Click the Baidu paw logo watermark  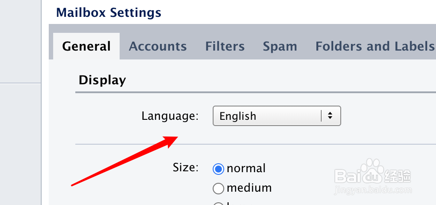[x=373, y=171]
